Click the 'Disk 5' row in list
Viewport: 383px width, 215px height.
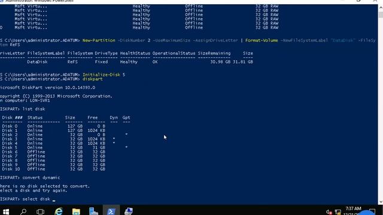65,148
